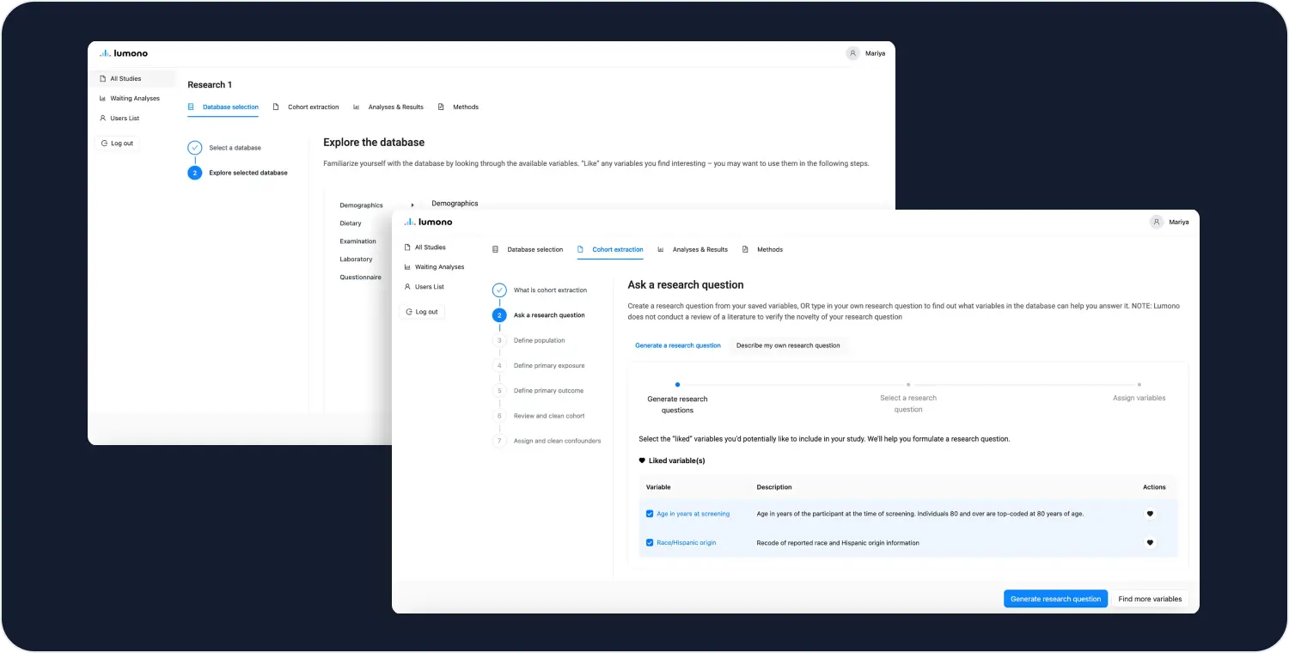The height and width of the screenshot is (653, 1289).
Task: Open Waiting Analyses in front window sidebar
Action: (439, 267)
